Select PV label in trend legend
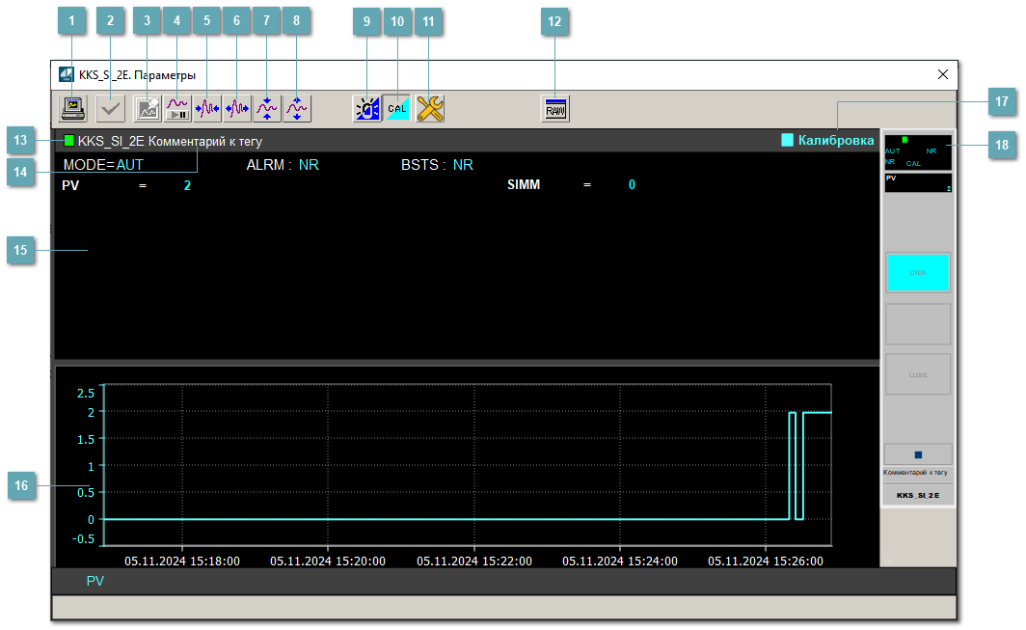1026x630 pixels. [94, 581]
